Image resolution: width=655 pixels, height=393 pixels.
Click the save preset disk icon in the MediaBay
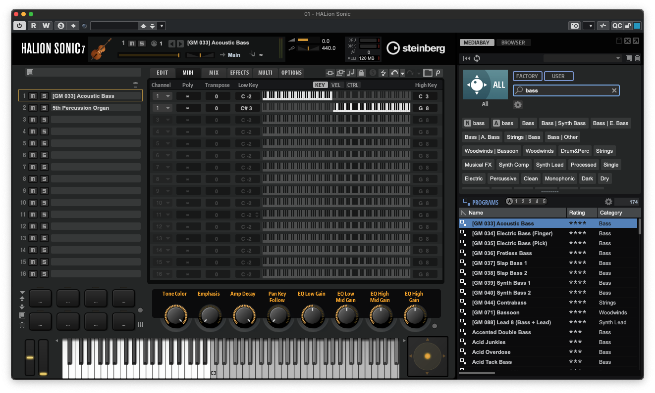click(629, 58)
